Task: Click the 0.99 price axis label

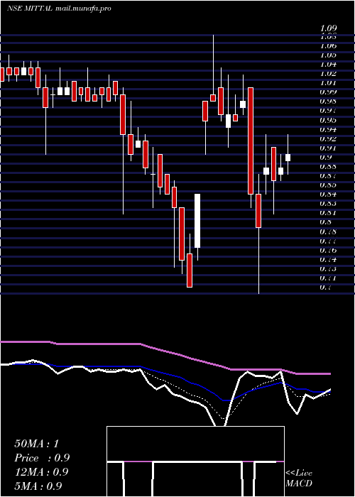Action: pyautogui.click(x=328, y=92)
